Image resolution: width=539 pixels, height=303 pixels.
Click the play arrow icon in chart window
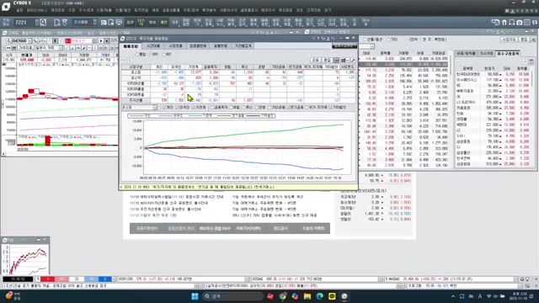pos(101,40)
